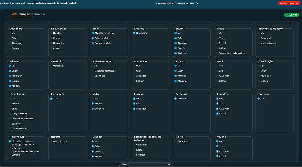Screen dimensions: 302x167
Task: Enable Formulário Excluir permission
Action: tap(134, 81)
